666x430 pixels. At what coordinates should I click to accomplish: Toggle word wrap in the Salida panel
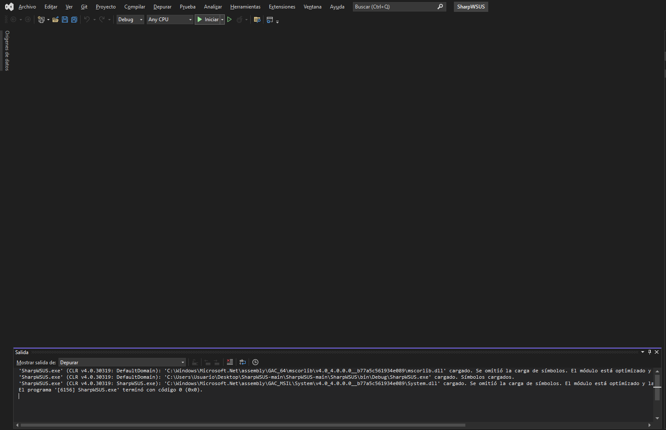click(x=243, y=362)
